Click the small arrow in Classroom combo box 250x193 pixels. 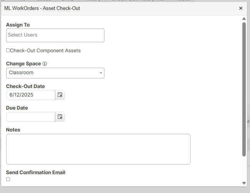pyautogui.click(x=101, y=73)
